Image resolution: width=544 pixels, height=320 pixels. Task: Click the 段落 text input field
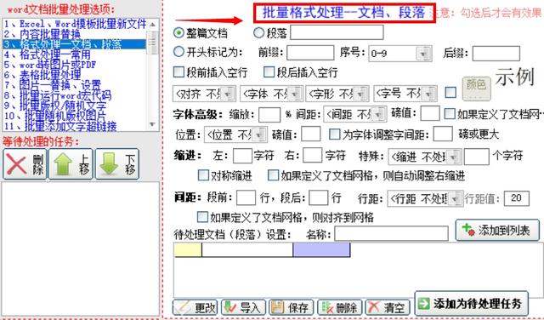coord(337,32)
